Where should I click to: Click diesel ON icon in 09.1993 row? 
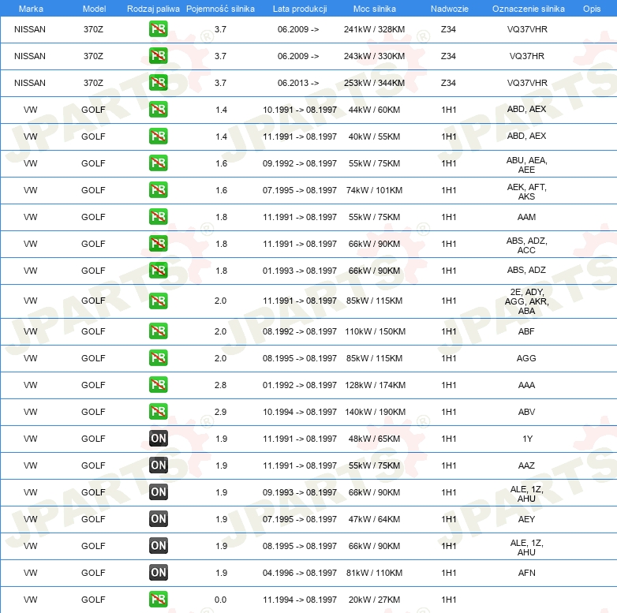[158, 492]
